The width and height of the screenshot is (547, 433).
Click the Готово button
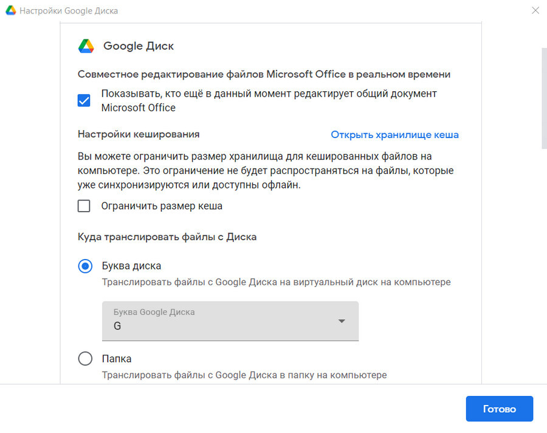tap(499, 409)
